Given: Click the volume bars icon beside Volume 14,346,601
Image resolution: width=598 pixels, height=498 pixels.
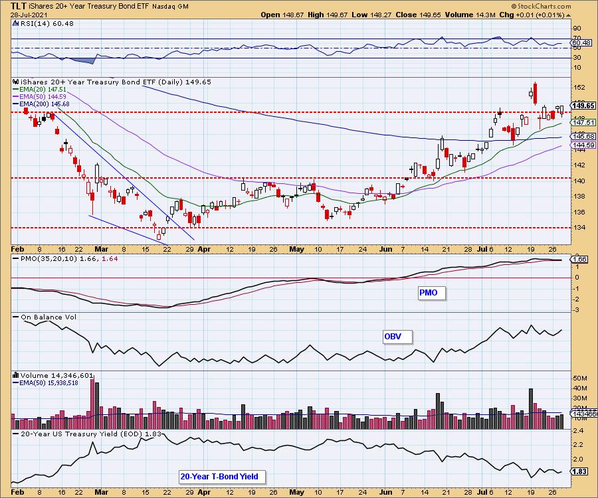Looking at the screenshot, I should (16, 375).
